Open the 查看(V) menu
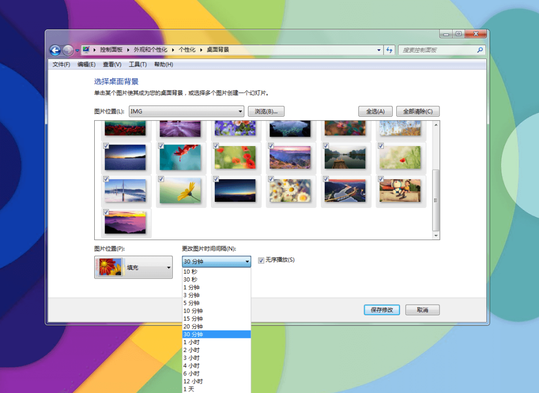Viewport: 539px width, 393px height. pyautogui.click(x=112, y=64)
